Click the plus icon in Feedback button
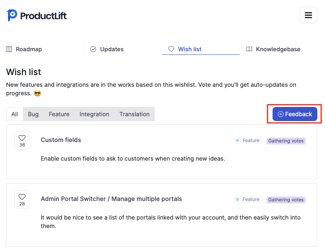This screenshot has height=249, width=325. pyautogui.click(x=280, y=114)
